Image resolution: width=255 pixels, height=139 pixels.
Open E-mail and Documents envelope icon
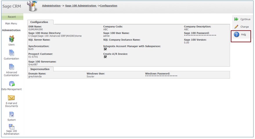click(x=11, y=98)
